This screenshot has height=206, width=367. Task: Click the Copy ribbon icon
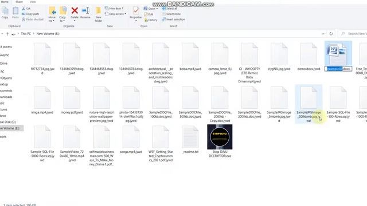5,13
